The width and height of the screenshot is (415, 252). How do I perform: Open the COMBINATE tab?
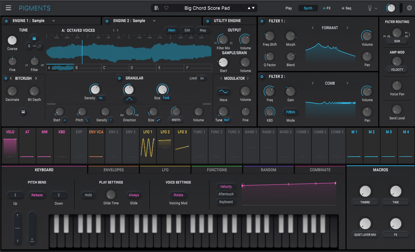tap(320, 170)
